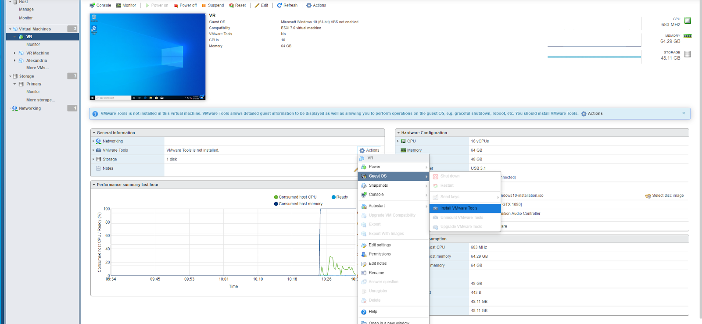The image size is (702, 324).
Task: Click Select disc image
Action: point(664,196)
